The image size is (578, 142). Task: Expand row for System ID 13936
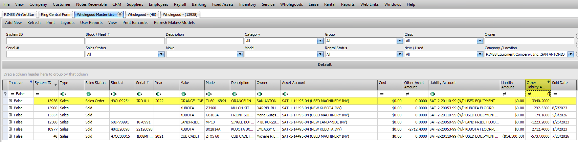[x=10, y=101]
